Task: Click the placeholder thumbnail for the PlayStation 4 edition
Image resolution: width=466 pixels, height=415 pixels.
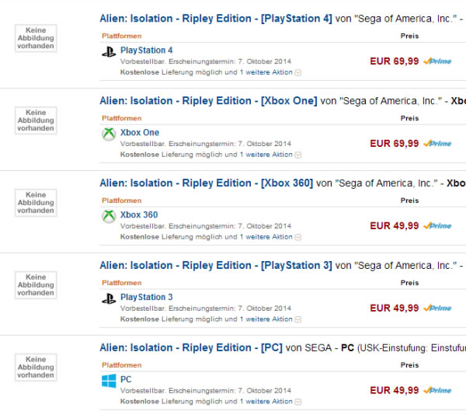Action: pos(36,38)
